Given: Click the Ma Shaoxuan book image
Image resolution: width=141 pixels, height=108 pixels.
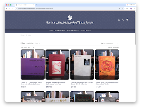Looking at the screenshot, I should click(33, 97).
